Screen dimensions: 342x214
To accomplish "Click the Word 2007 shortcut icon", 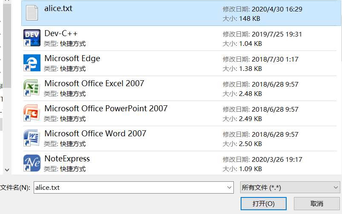I will click(32, 138).
